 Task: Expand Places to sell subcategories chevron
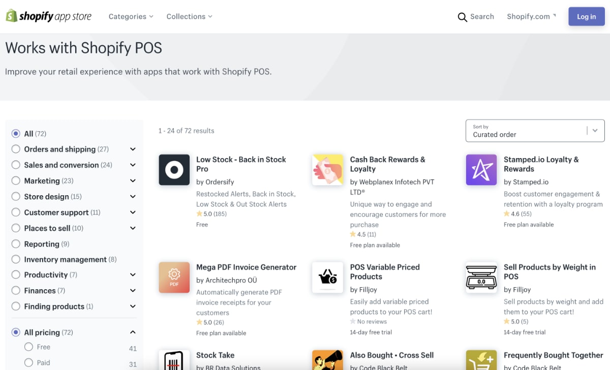(133, 228)
